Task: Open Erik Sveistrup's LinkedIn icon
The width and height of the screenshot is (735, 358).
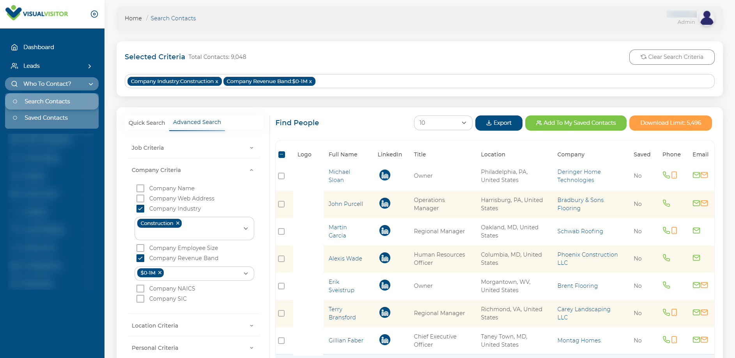Action: point(384,285)
